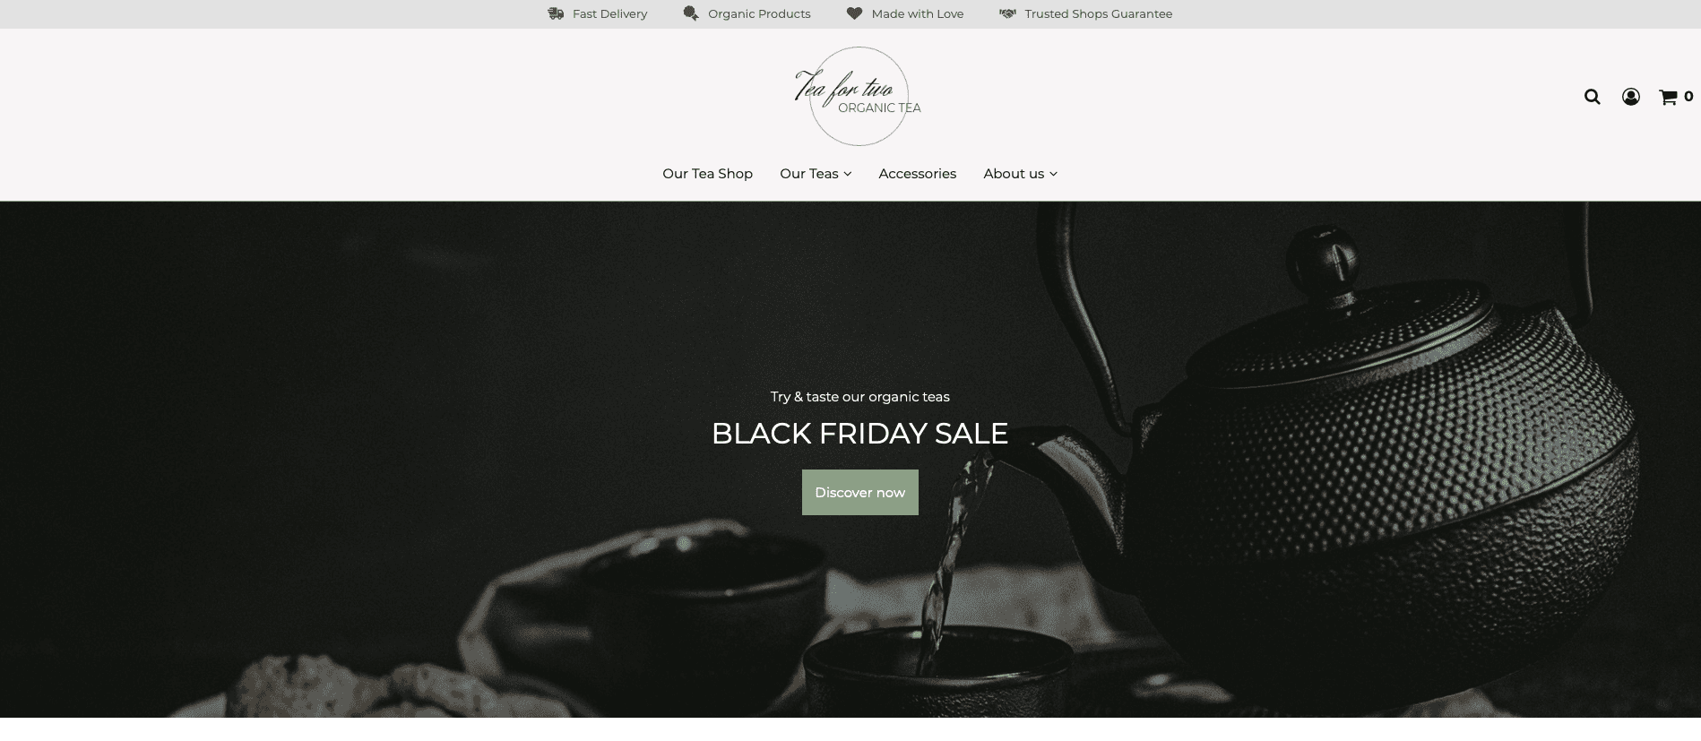Open the search magnifier icon
This screenshot has width=1701, height=741.
click(1592, 97)
